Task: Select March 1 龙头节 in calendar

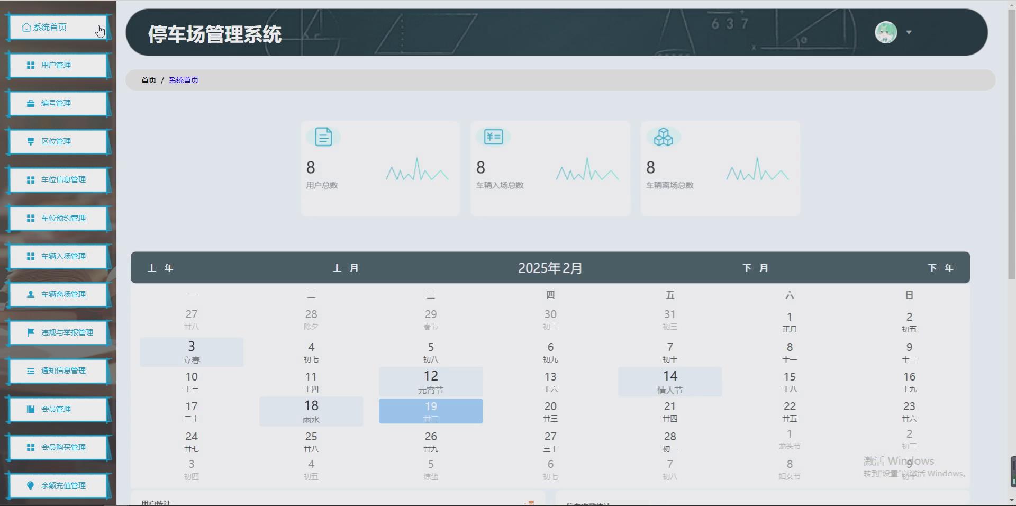Action: coord(790,439)
